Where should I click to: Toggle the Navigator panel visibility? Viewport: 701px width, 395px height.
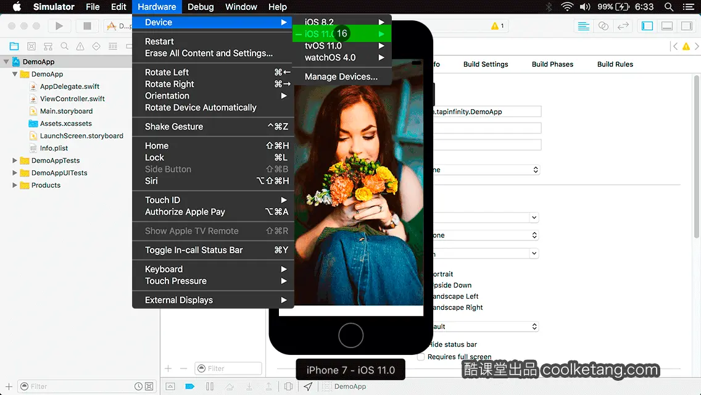[x=647, y=26]
